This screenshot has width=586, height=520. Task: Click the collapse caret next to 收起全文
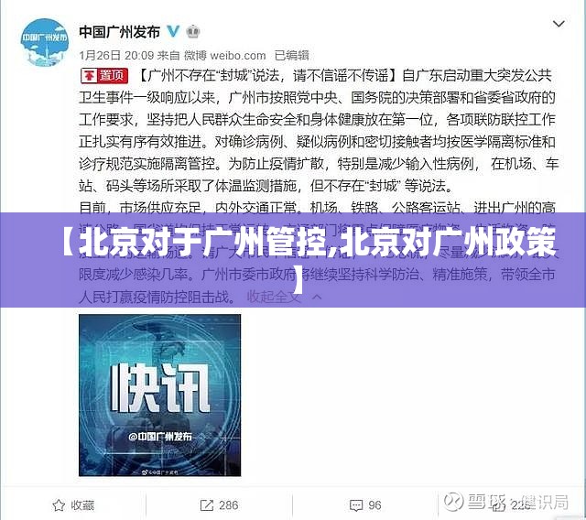(317, 297)
